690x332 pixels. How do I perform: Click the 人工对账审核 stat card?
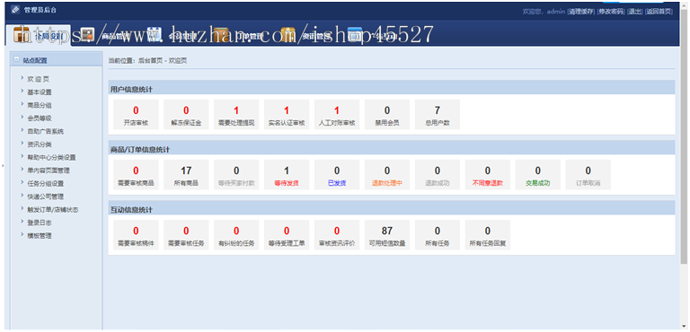tap(337, 114)
